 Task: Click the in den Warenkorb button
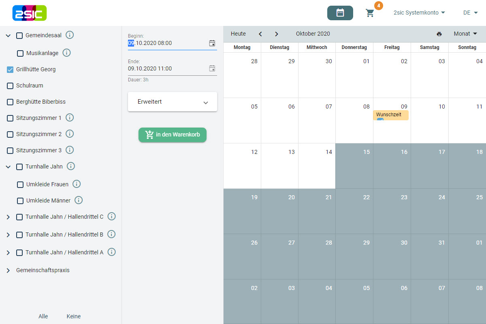(x=173, y=135)
